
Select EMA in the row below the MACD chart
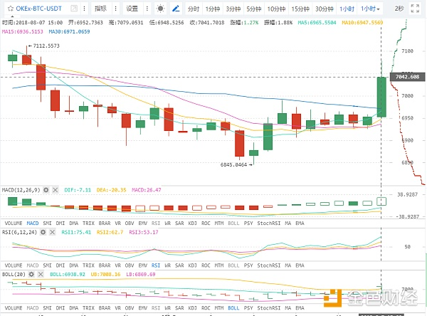[x=300, y=223]
